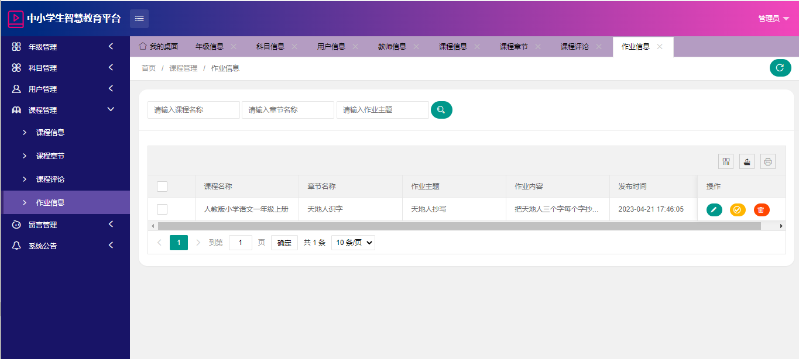
Task: Open the 10 条/页 page size dropdown
Action: pyautogui.click(x=353, y=243)
